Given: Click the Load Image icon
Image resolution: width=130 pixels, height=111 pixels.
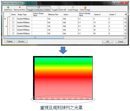Looking at the screenshot, I should coord(73,7).
